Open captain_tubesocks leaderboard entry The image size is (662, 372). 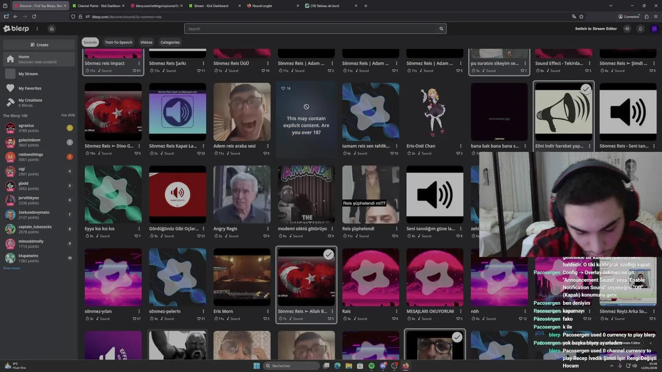coord(39,229)
